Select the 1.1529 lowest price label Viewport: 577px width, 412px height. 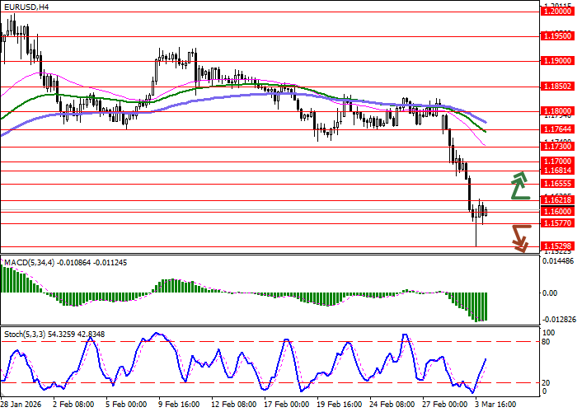coord(557,246)
